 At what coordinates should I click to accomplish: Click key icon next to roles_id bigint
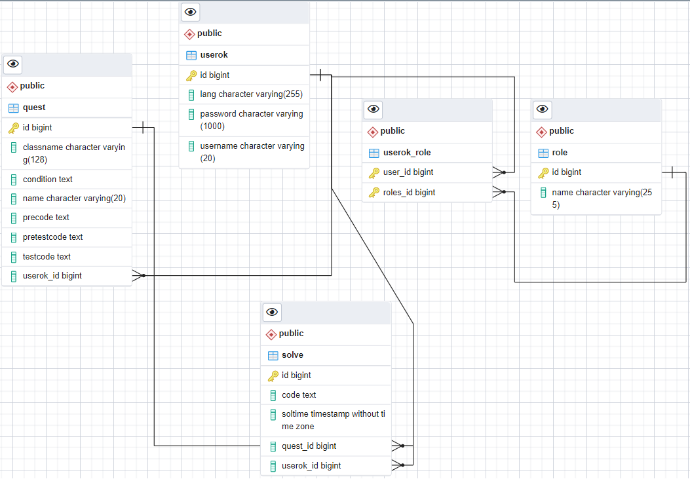tap(374, 193)
